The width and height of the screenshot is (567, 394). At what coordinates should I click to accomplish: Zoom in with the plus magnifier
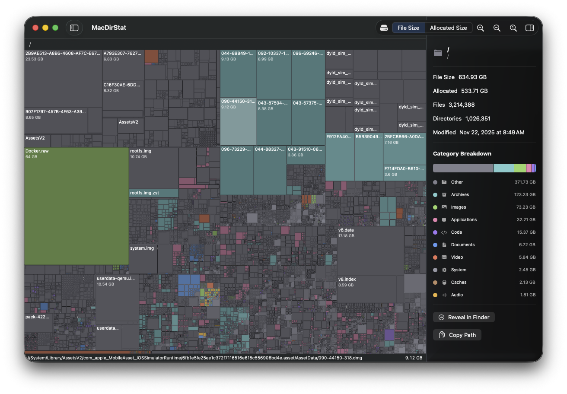[x=481, y=28]
